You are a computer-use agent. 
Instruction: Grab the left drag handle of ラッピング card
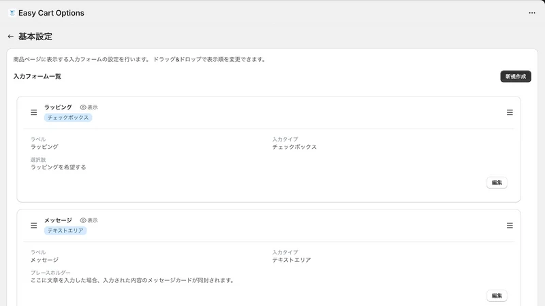tap(33, 112)
